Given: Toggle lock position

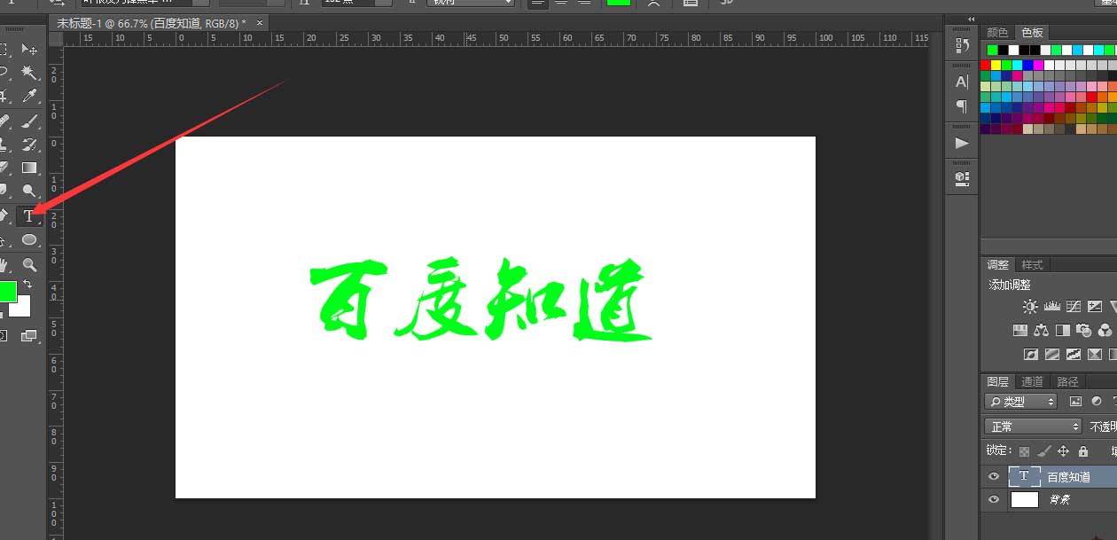Looking at the screenshot, I should click(1064, 451).
